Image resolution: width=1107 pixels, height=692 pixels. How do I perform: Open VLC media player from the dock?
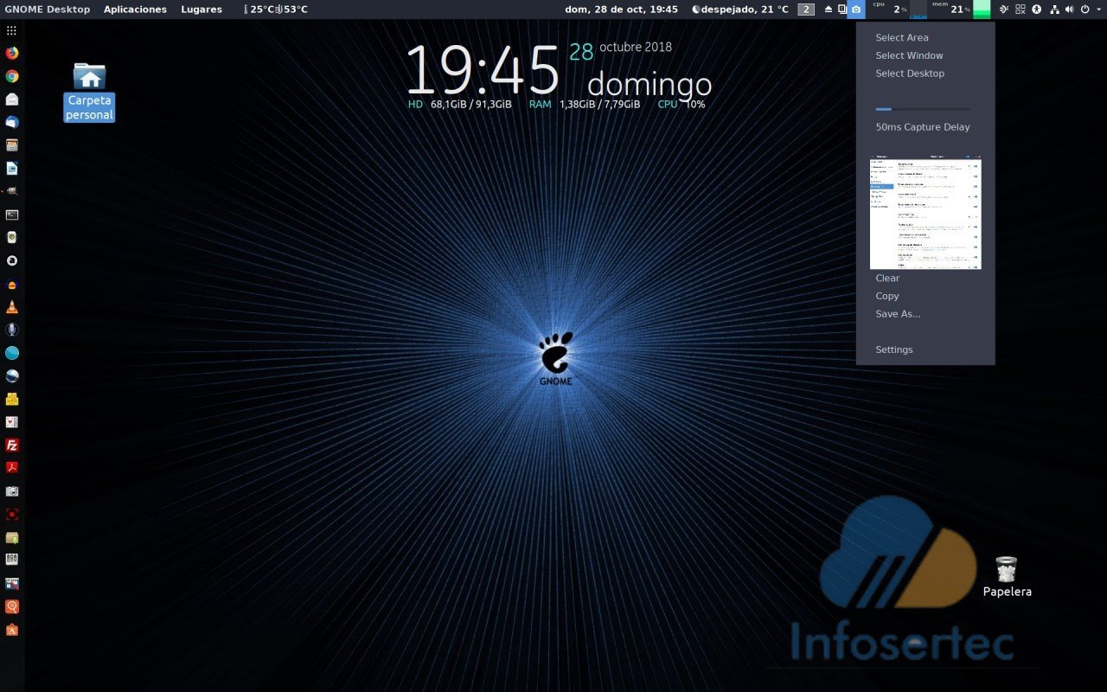[12, 307]
